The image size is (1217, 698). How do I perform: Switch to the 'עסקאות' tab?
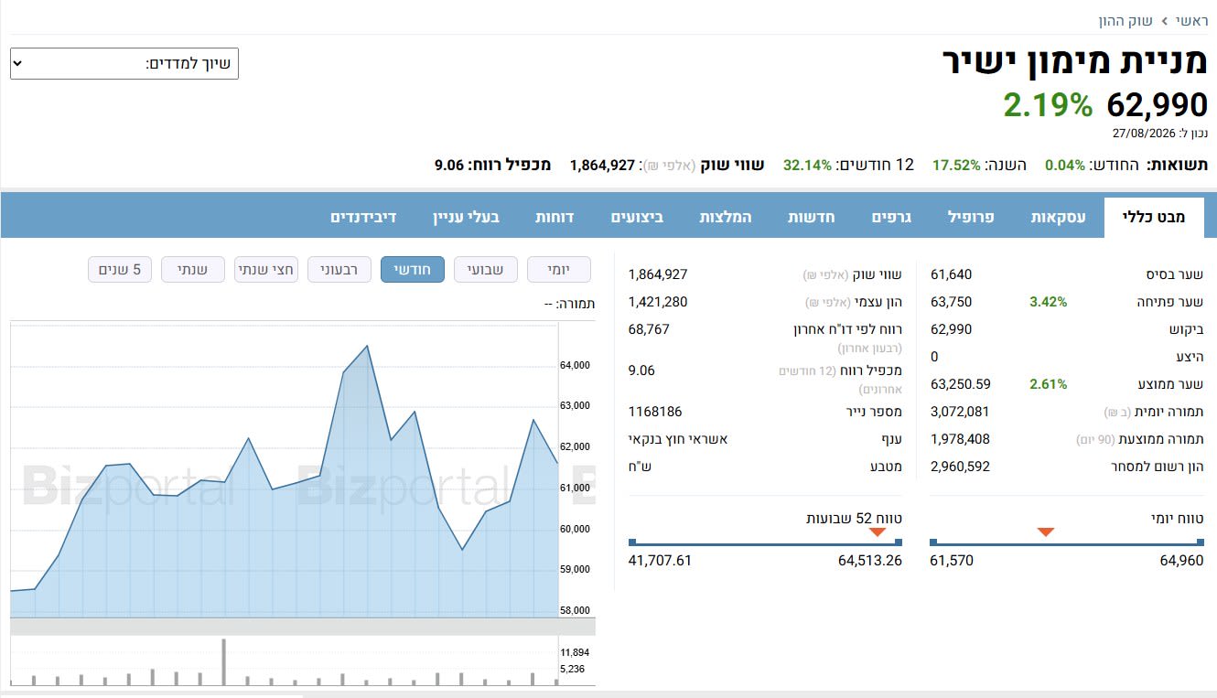(1059, 217)
